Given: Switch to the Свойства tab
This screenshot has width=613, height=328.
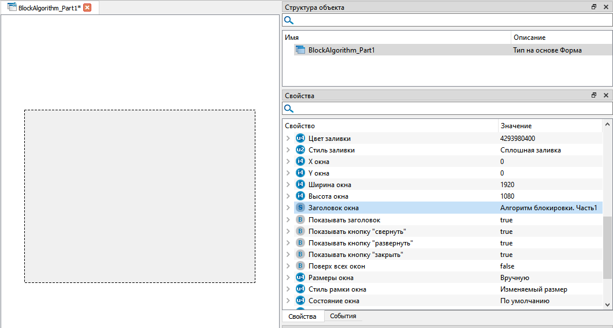Looking at the screenshot, I should coord(302,316).
